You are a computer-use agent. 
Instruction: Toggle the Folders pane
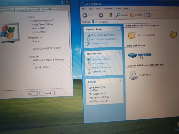pos(136,15)
